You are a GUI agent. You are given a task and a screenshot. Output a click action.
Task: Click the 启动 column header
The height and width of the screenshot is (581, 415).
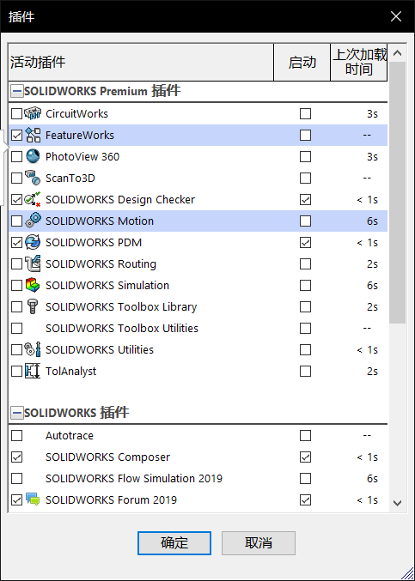click(x=302, y=63)
